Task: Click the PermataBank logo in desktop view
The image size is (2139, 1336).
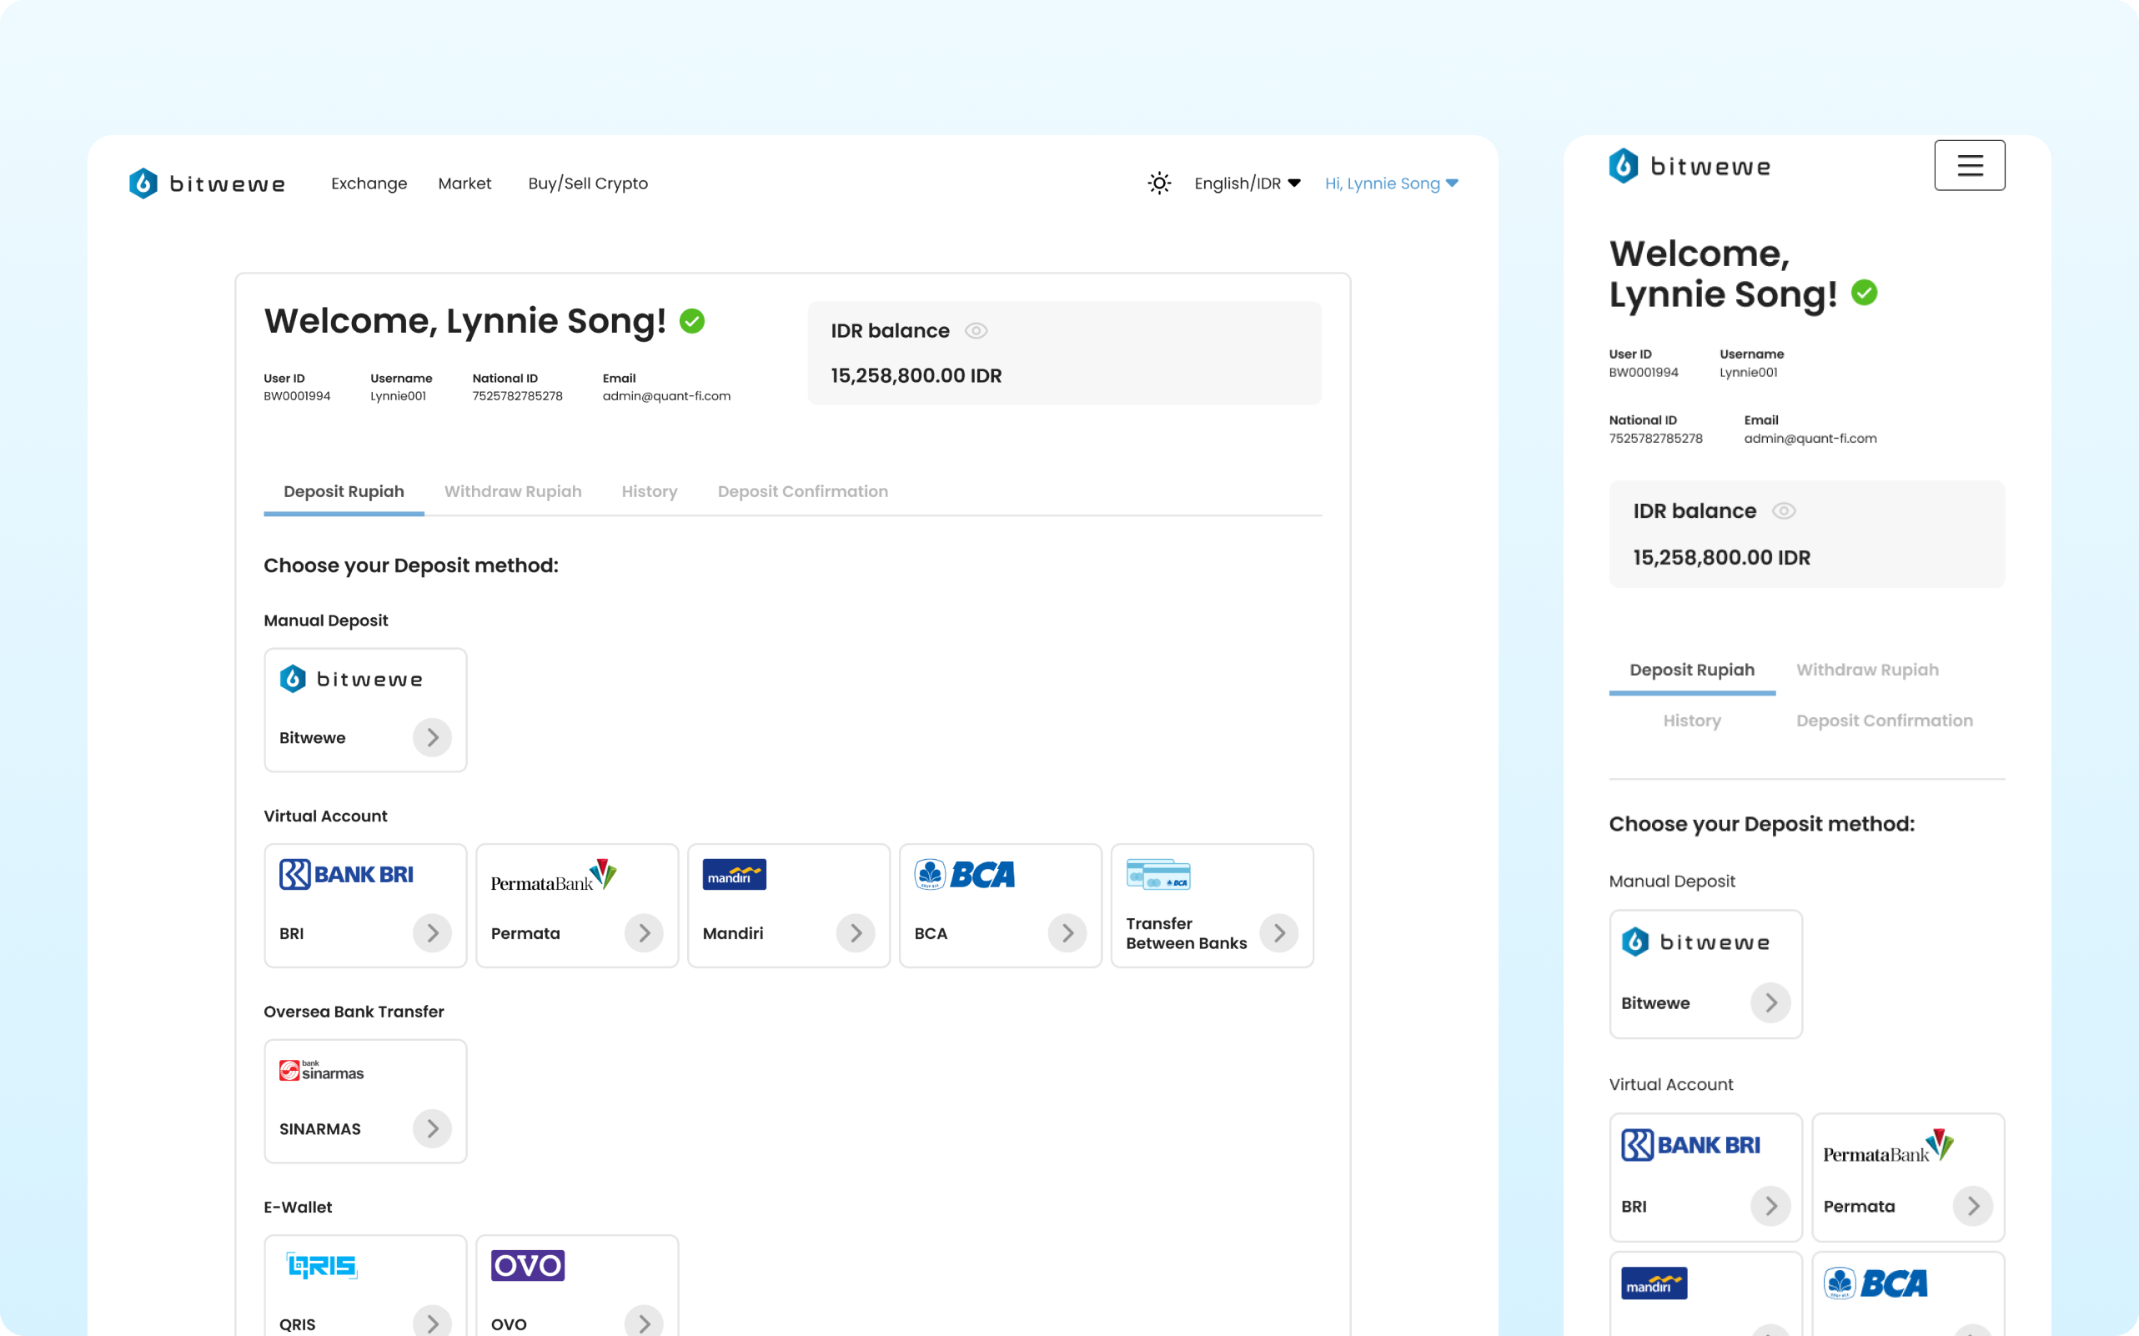Action: tap(553, 875)
